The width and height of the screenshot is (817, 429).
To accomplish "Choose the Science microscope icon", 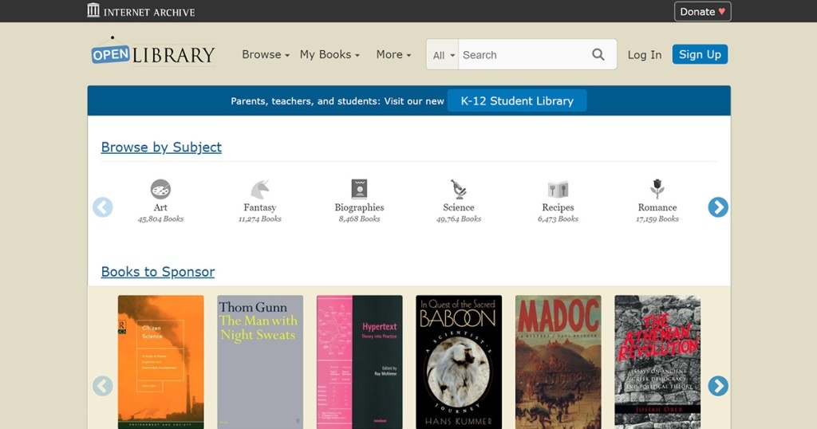I will (459, 190).
